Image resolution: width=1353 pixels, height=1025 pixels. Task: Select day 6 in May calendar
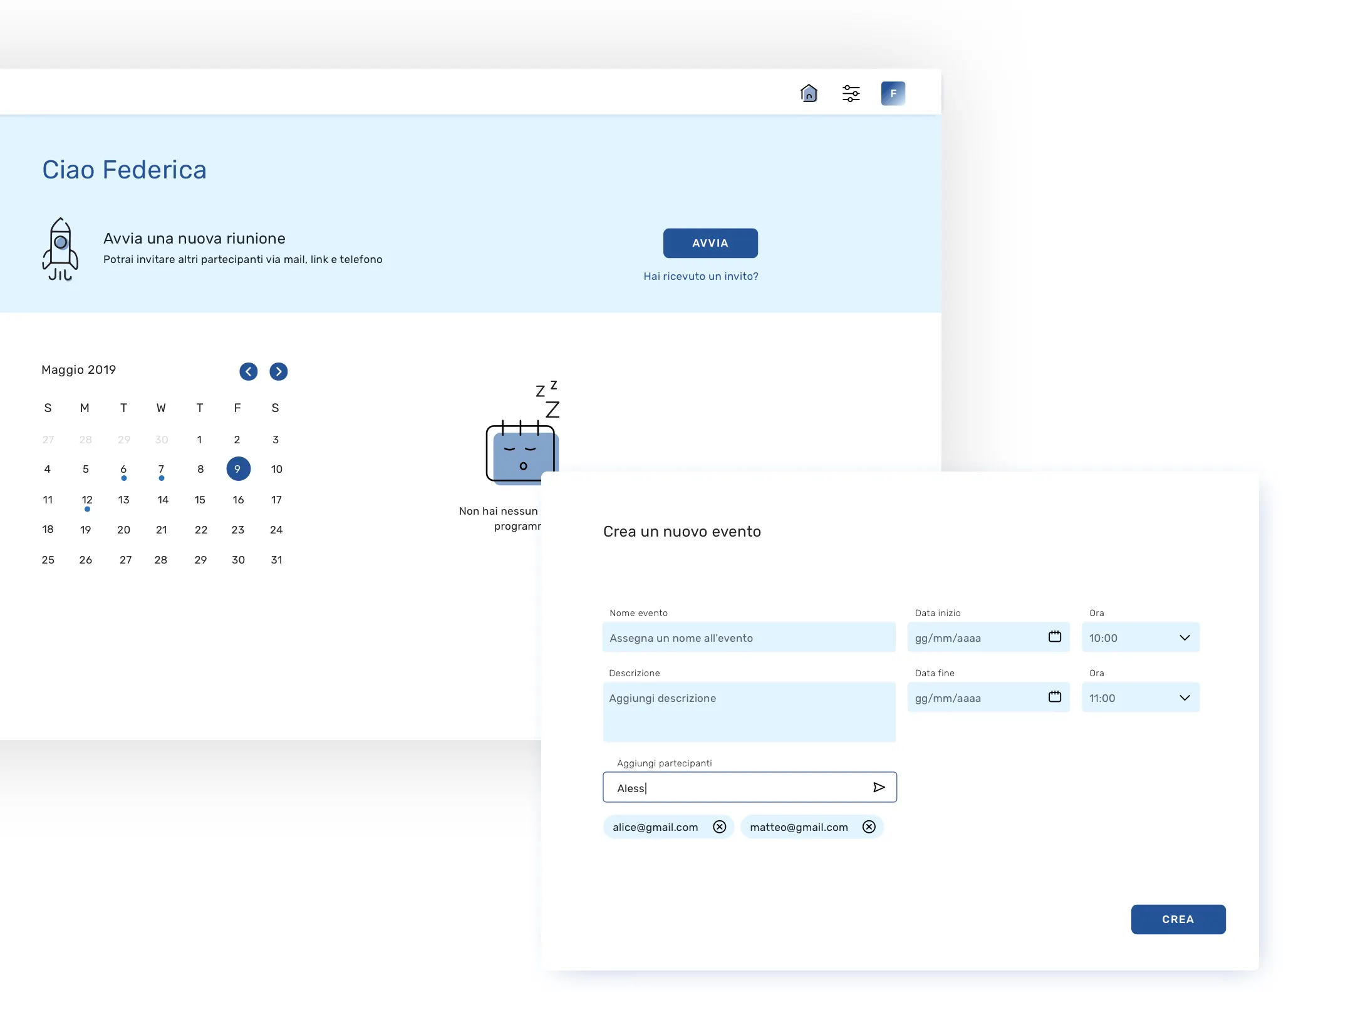point(123,470)
